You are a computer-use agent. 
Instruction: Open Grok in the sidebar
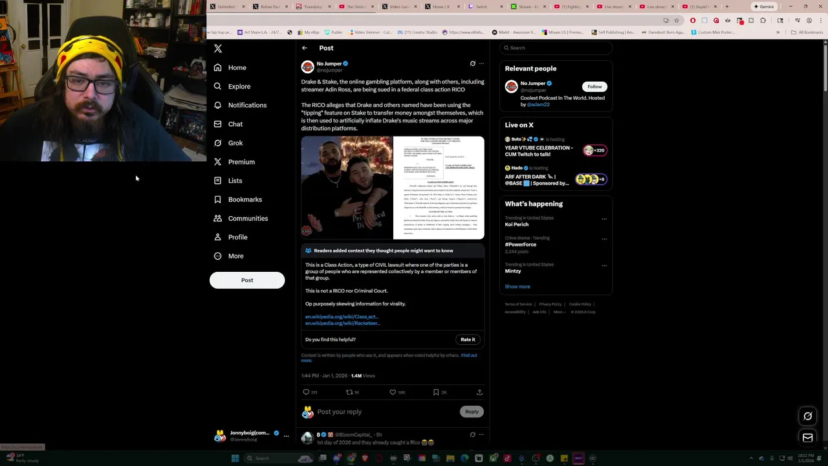(x=228, y=143)
